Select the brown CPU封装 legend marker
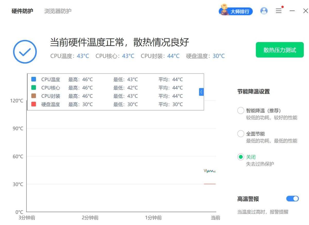Image resolution: width=309 pixels, height=225 pixels. coord(34,96)
